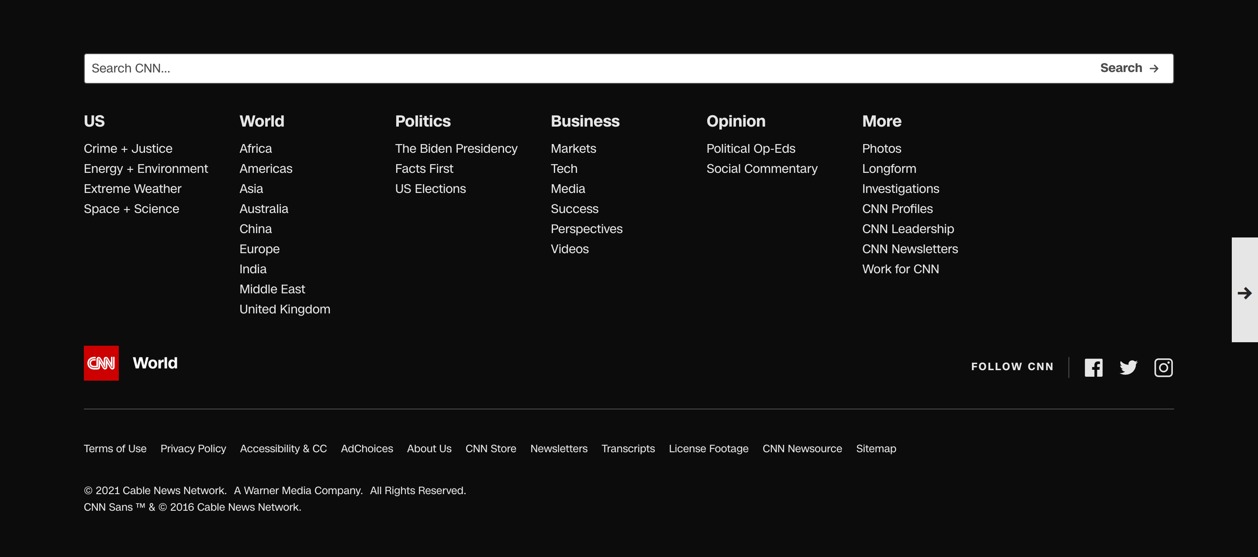The image size is (1258, 557).
Task: Select India under World
Action: point(253,269)
